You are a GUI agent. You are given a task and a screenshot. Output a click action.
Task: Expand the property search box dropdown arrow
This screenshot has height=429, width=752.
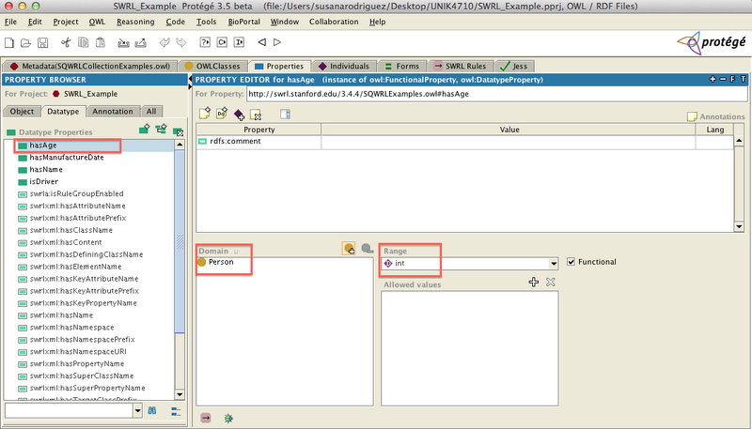(x=138, y=411)
